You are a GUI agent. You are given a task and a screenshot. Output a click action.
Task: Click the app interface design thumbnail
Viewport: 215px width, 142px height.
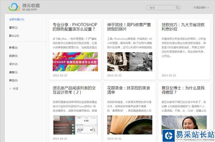click(x=75, y=125)
